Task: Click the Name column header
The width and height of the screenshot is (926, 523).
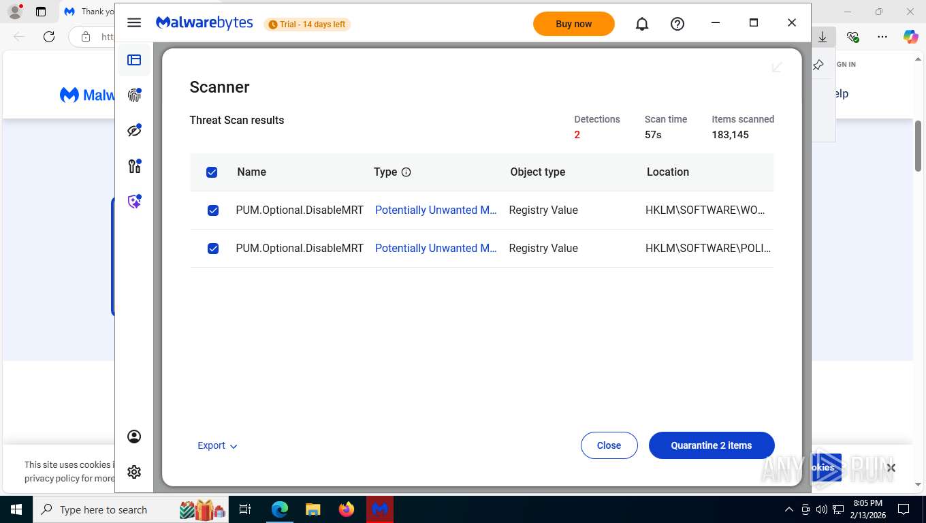Action: point(251,172)
